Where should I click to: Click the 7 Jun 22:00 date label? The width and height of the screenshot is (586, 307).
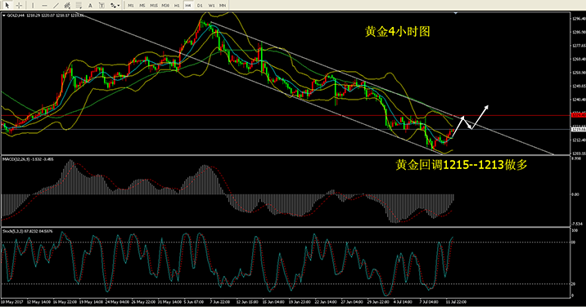click(x=219, y=302)
